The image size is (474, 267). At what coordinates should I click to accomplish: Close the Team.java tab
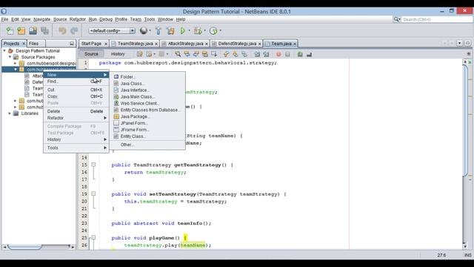click(x=295, y=44)
